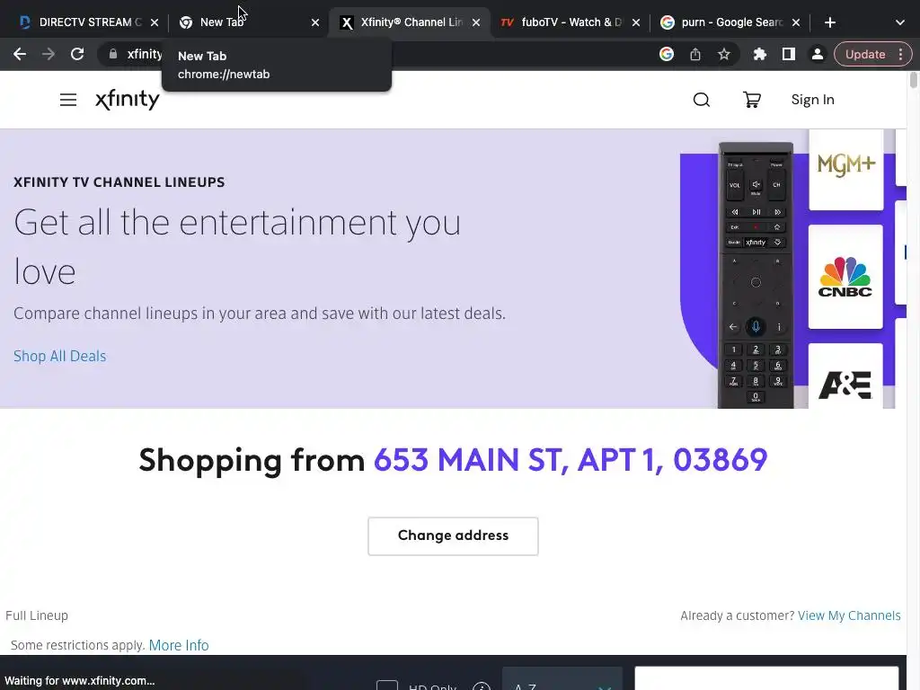The height and width of the screenshot is (690, 920).
Task: Click the address 653 MAIN ST, APT 1, 03869
Action: (x=571, y=459)
